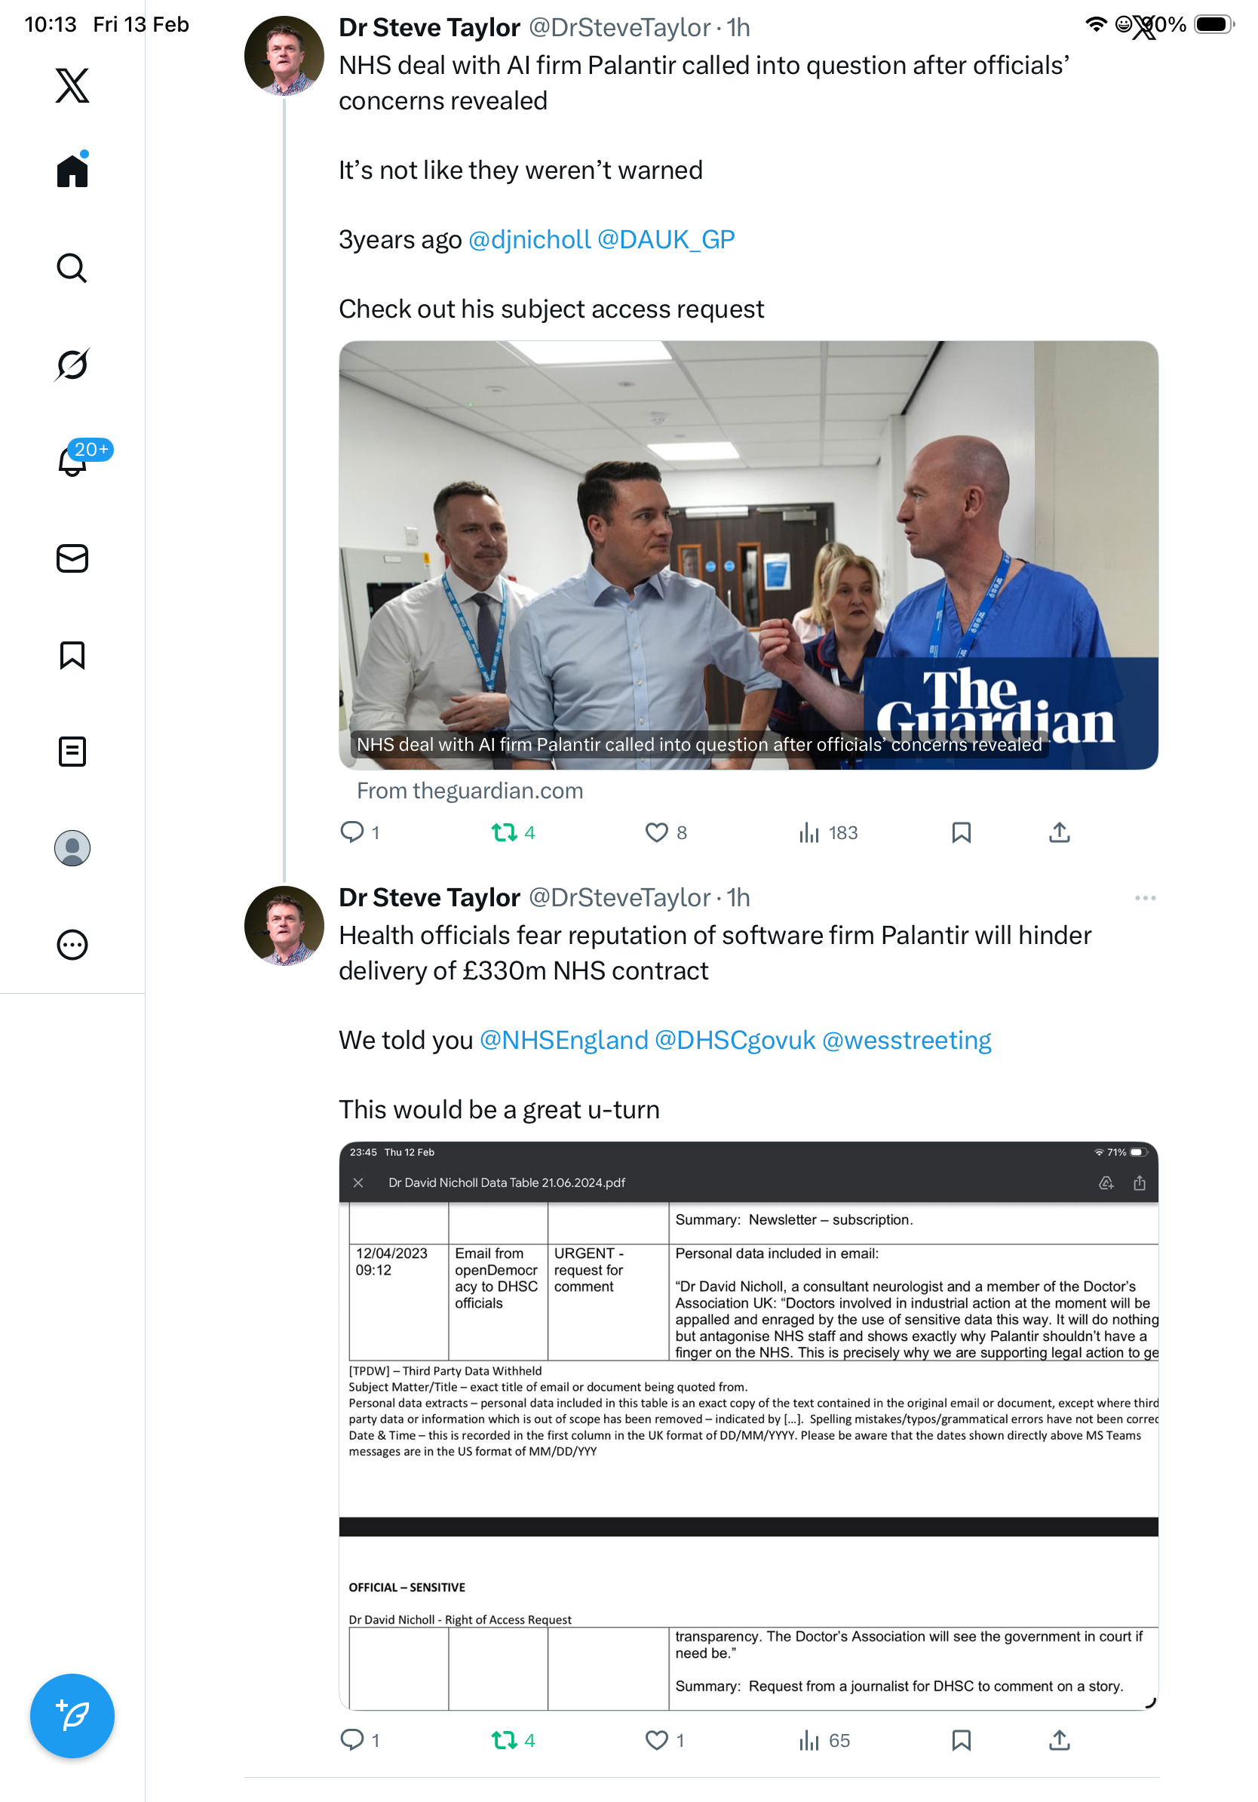This screenshot has width=1258, height=1802.
Task: Open the Guardian article preview card
Action: pyautogui.click(x=748, y=555)
